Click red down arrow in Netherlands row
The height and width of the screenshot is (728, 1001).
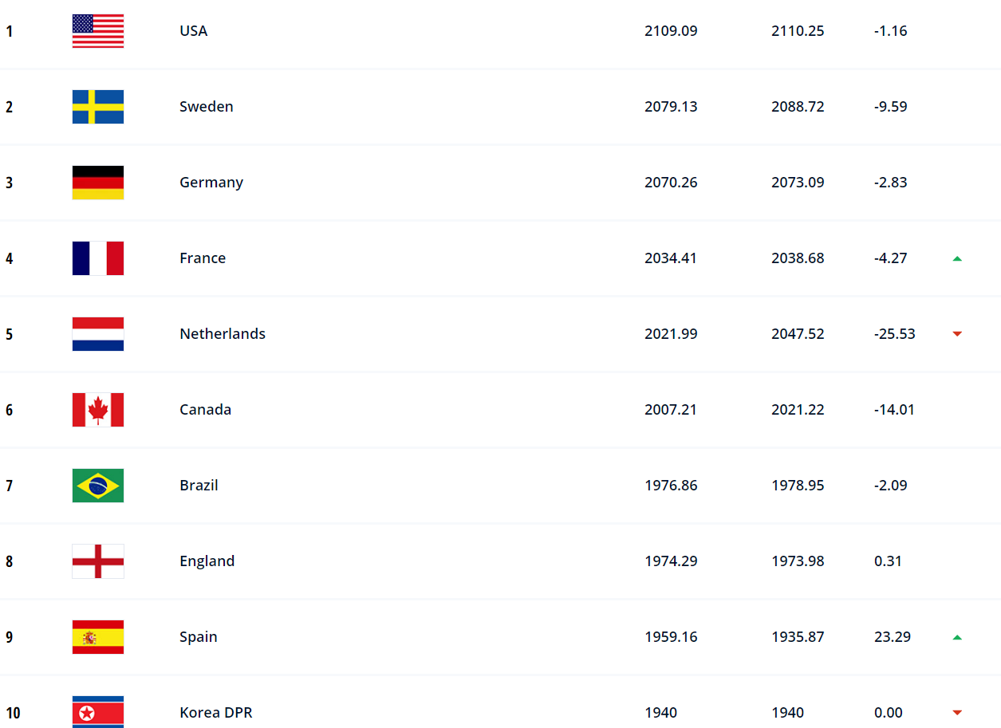point(957,334)
